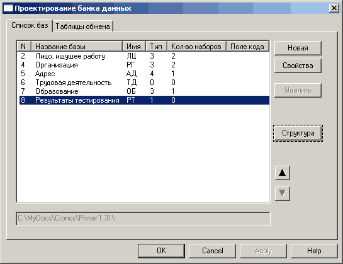Select the Список баз tab
The width and height of the screenshot is (343, 264).
coord(30,25)
